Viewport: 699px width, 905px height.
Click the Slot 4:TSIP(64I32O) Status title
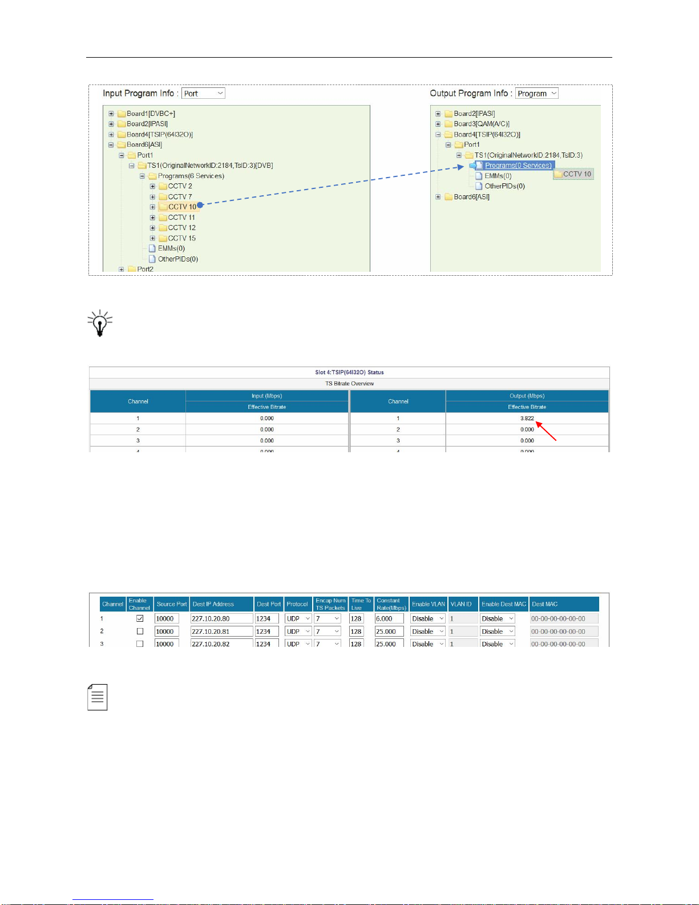point(349,372)
